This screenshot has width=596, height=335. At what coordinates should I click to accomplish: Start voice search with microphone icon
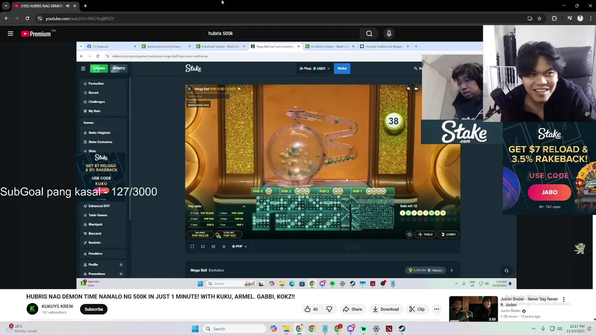389,33
